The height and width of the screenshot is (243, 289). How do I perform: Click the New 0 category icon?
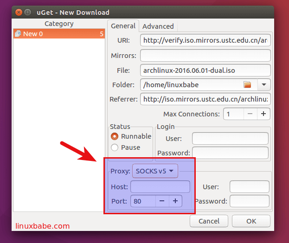tap(18, 33)
